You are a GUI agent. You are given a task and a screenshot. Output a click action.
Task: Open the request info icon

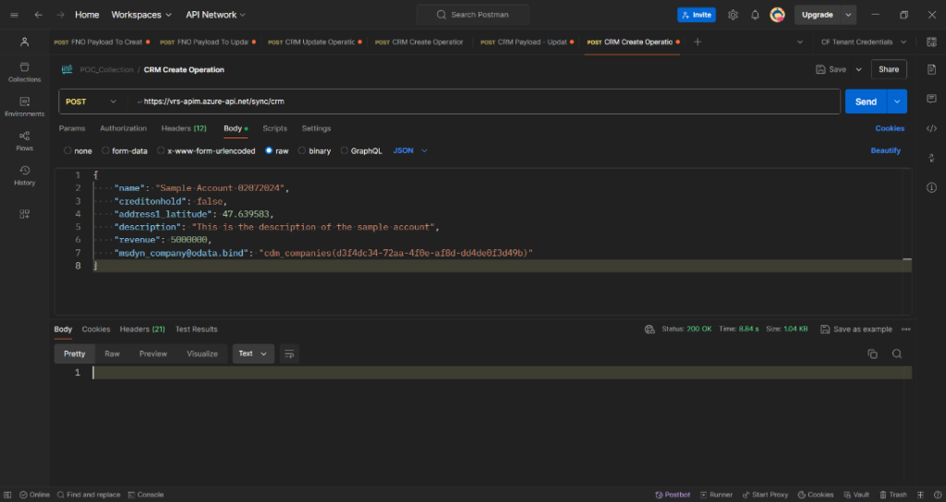(931, 187)
